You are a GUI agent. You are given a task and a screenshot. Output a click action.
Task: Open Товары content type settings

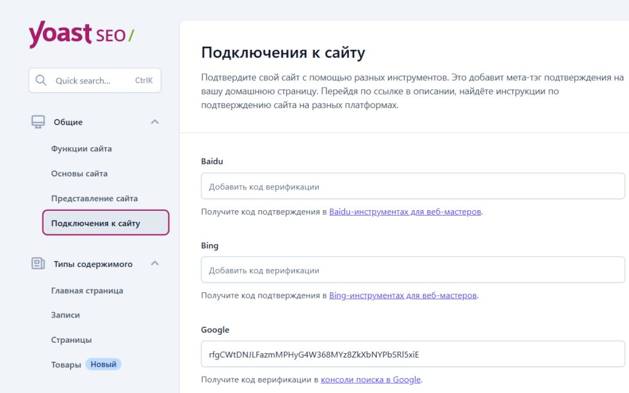click(x=66, y=365)
